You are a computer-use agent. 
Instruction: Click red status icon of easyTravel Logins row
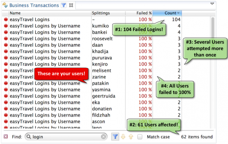tap(6, 19)
